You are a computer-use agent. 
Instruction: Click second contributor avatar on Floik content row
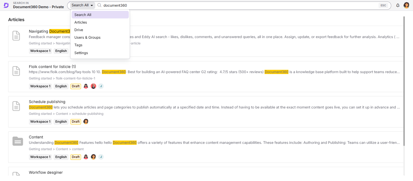[93, 86]
